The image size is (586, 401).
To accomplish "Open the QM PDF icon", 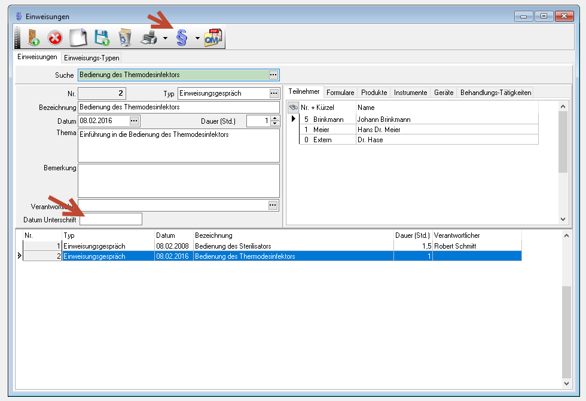I will pyautogui.click(x=213, y=38).
